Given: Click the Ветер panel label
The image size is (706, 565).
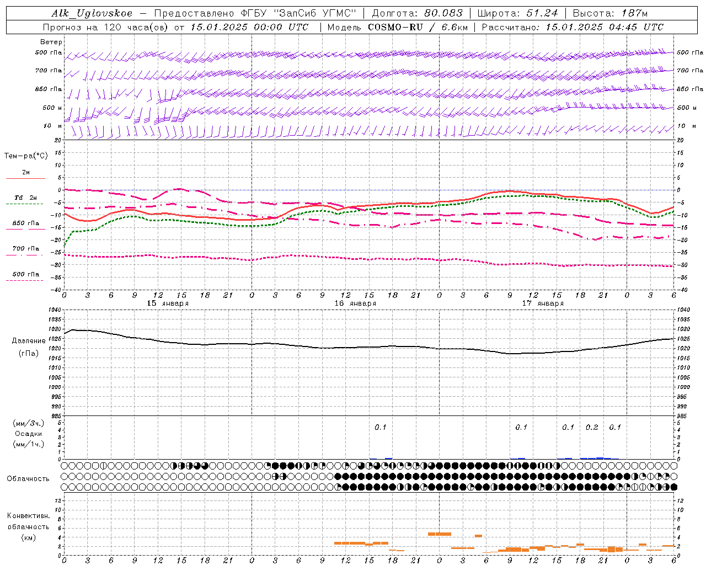Looking at the screenshot, I should pos(51,42).
